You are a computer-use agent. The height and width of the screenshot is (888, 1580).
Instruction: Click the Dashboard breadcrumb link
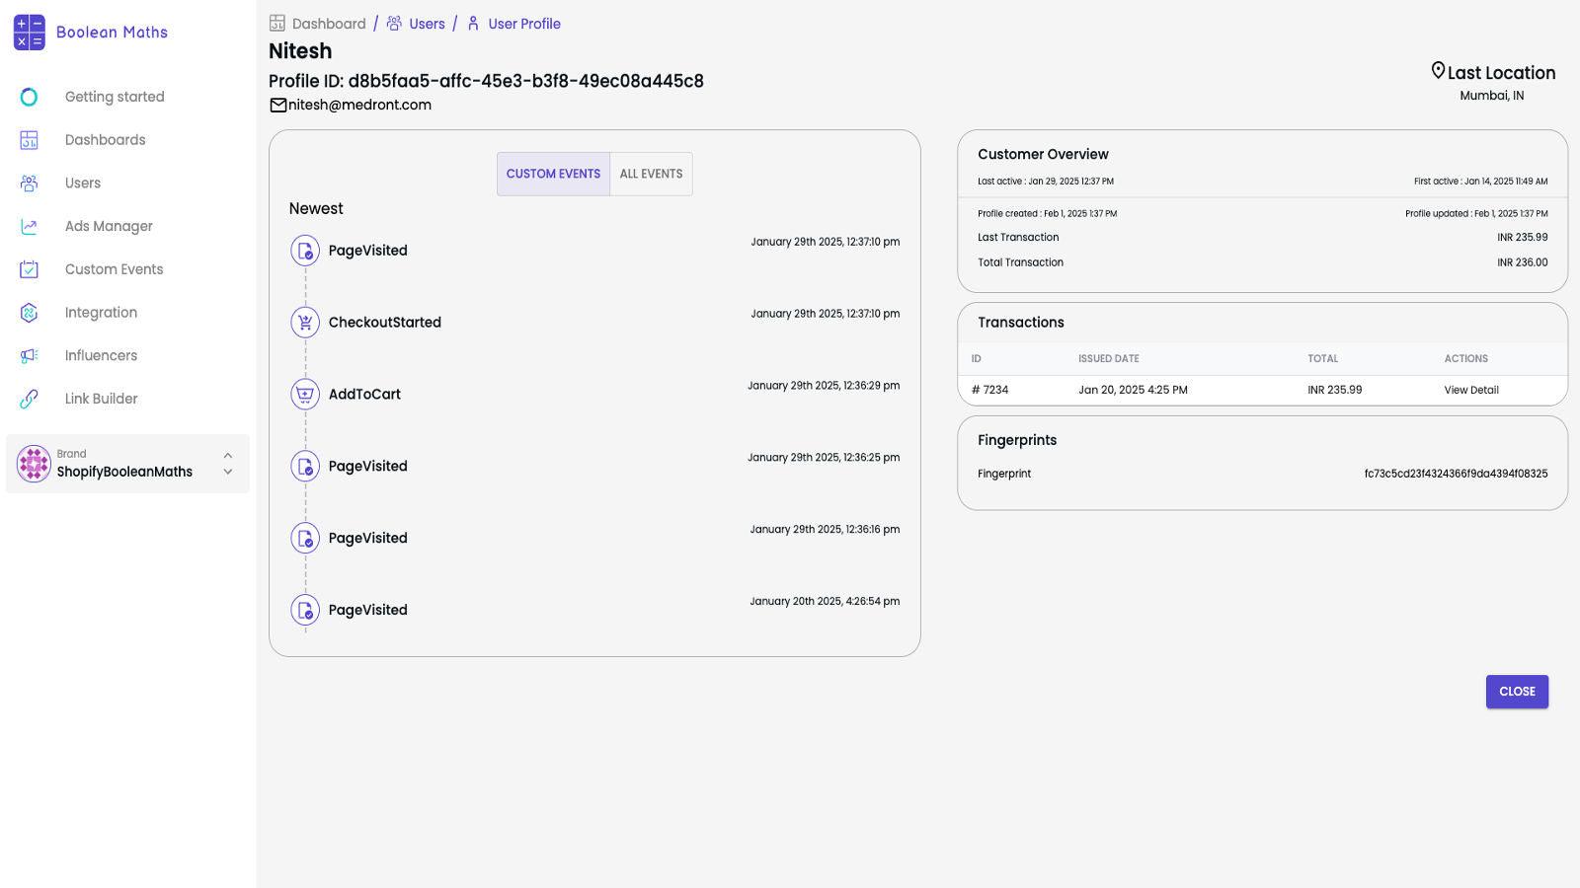click(x=327, y=23)
